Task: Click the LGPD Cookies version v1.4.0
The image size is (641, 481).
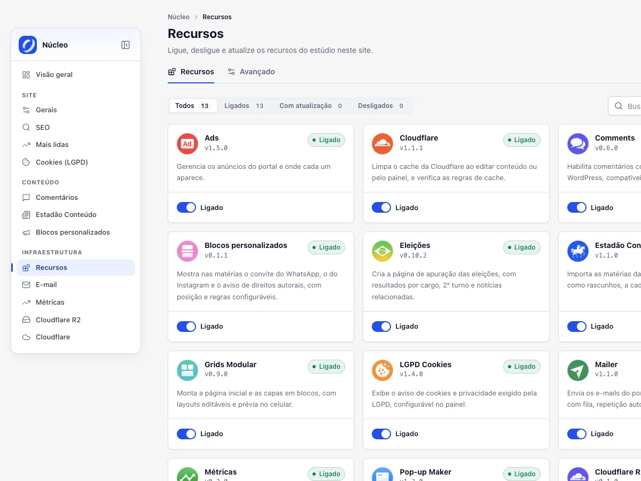Action: [411, 375]
